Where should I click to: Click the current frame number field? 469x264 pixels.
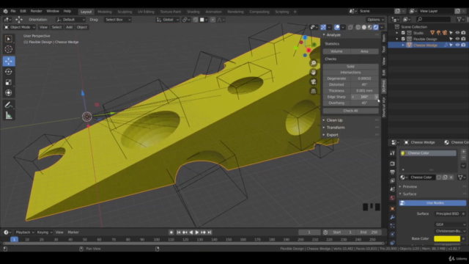[309, 232]
